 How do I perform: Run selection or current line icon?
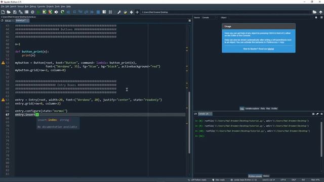click(x=56, y=12)
